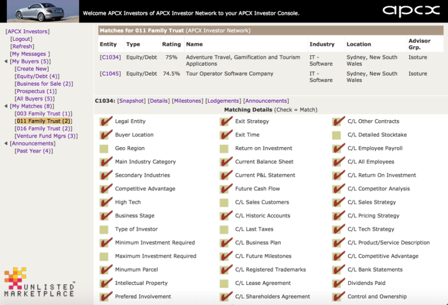
Task: Click the Competitive Advantage check icon
Action: [106, 188]
